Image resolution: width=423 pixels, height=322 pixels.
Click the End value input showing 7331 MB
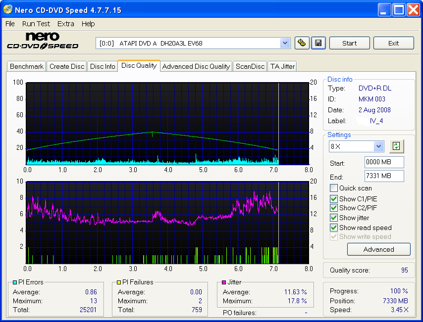[x=384, y=176]
